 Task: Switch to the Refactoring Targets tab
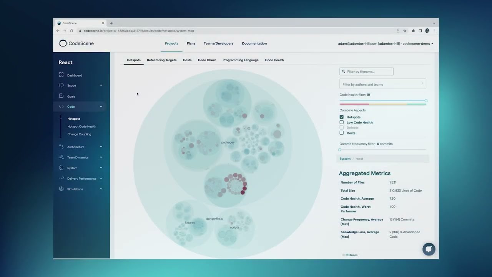tap(162, 60)
